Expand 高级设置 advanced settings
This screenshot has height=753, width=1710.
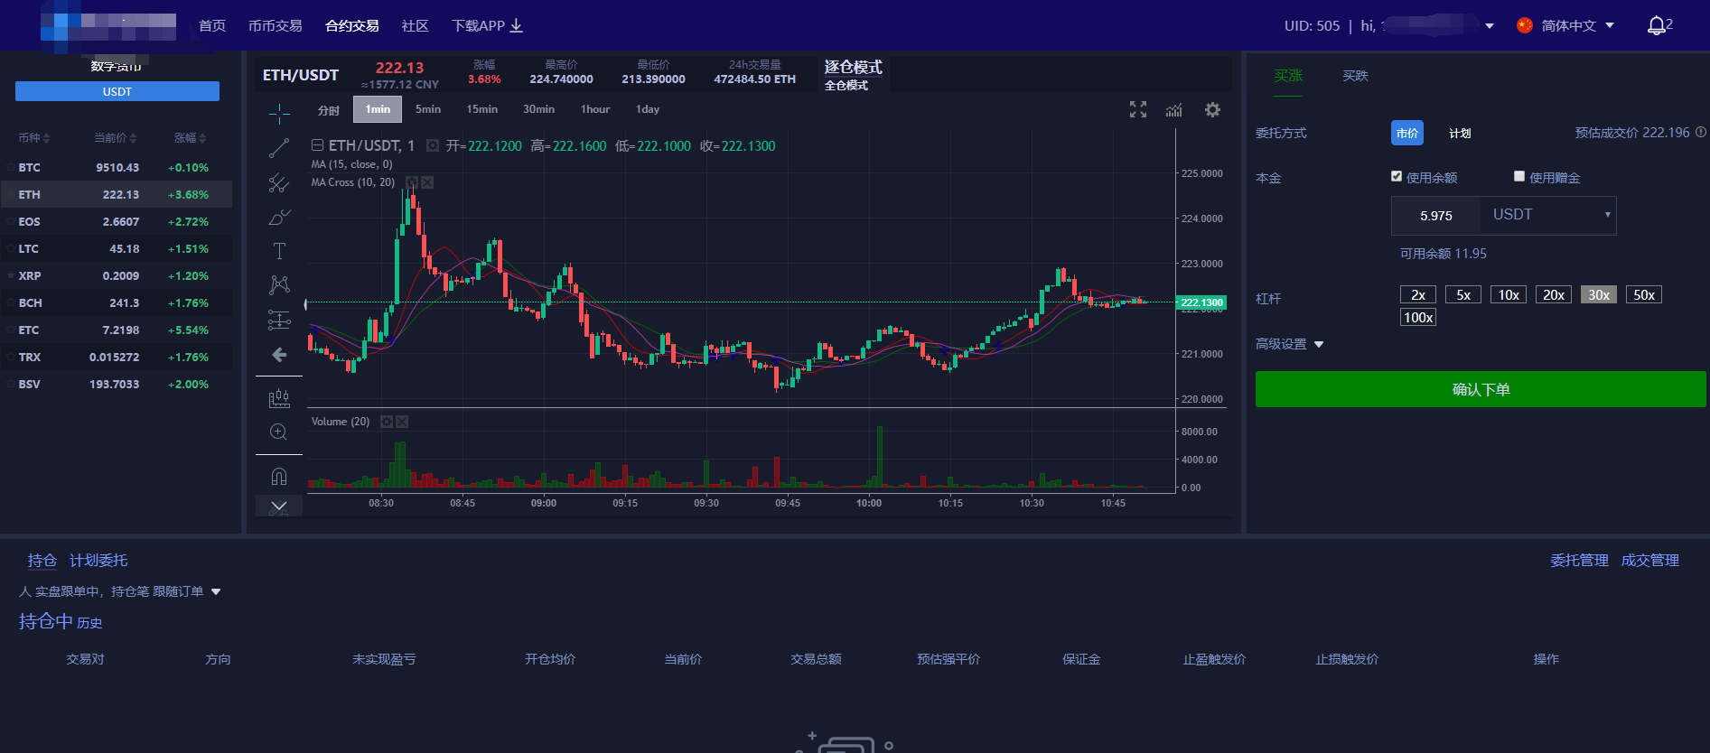click(x=1289, y=344)
